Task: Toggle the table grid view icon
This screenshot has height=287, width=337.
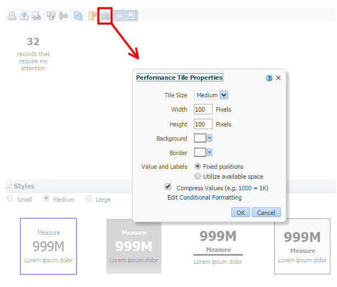Action: pos(119,16)
